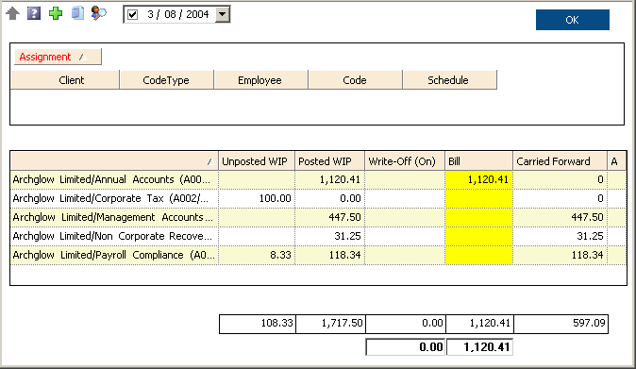Select yellow Bill cell for Corporate Tax row
This screenshot has height=369, width=636.
click(x=479, y=198)
